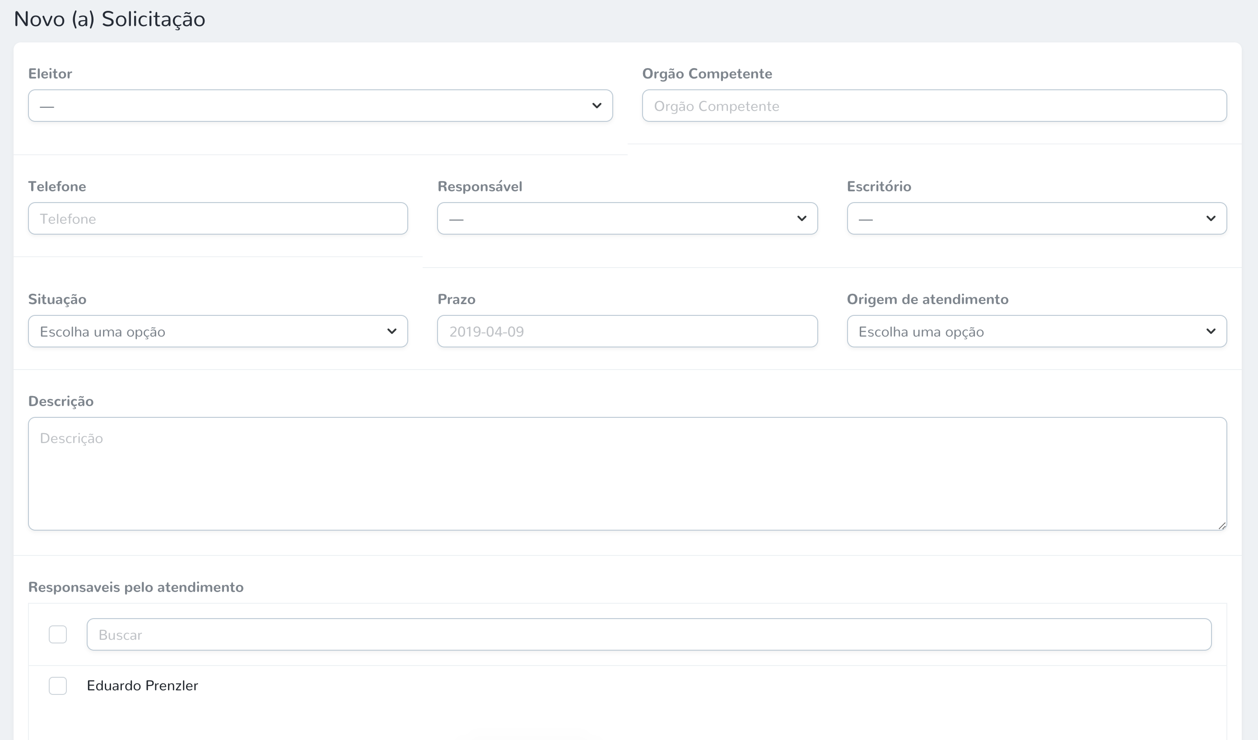Open the Escritório dropdown
The width and height of the screenshot is (1258, 740).
point(1036,218)
